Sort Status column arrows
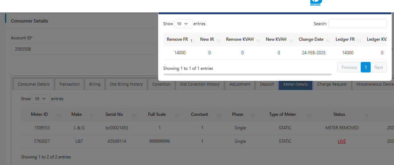 366,115
